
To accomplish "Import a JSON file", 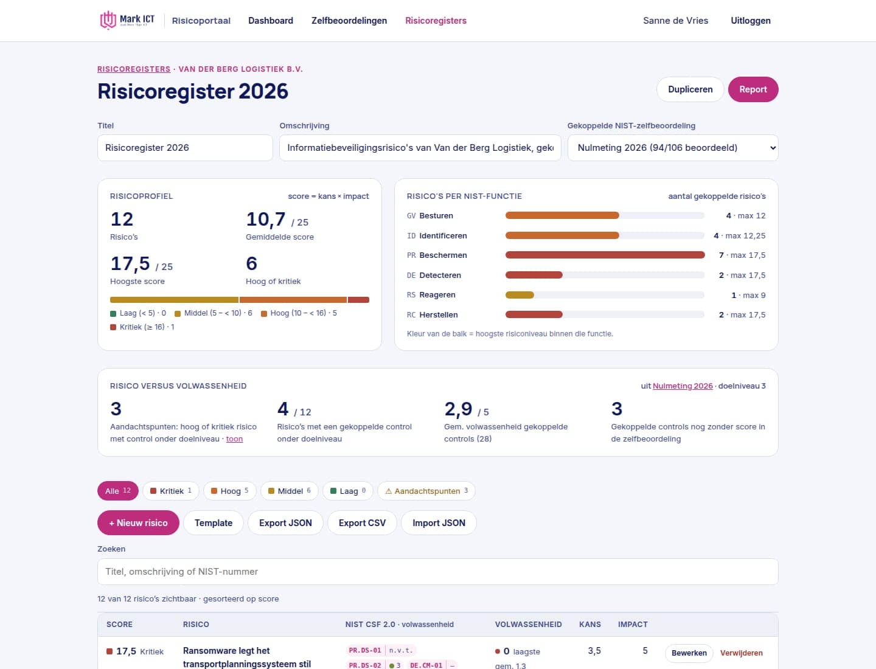I will 439,523.
